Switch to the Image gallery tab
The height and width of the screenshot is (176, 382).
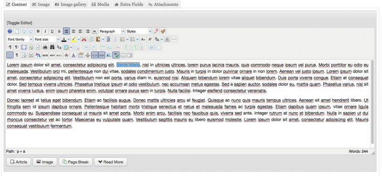[x=71, y=4]
